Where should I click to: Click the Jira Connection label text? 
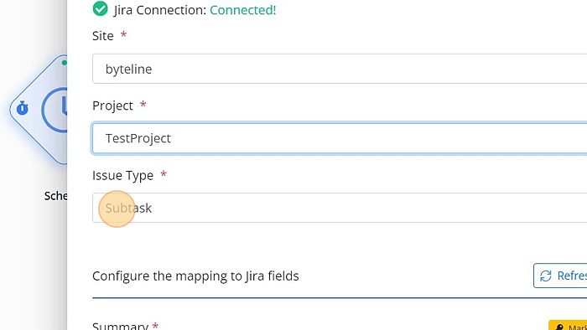tap(160, 10)
